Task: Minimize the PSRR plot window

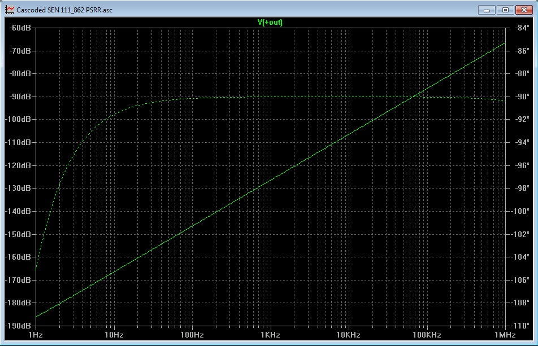Action: [x=487, y=10]
